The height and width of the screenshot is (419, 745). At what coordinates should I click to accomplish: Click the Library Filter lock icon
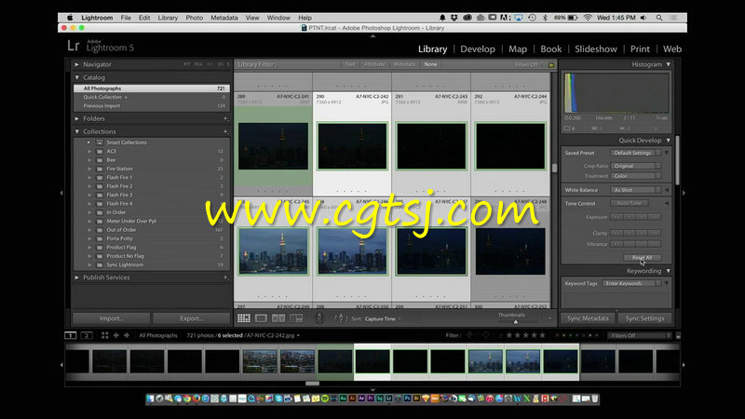tap(551, 64)
